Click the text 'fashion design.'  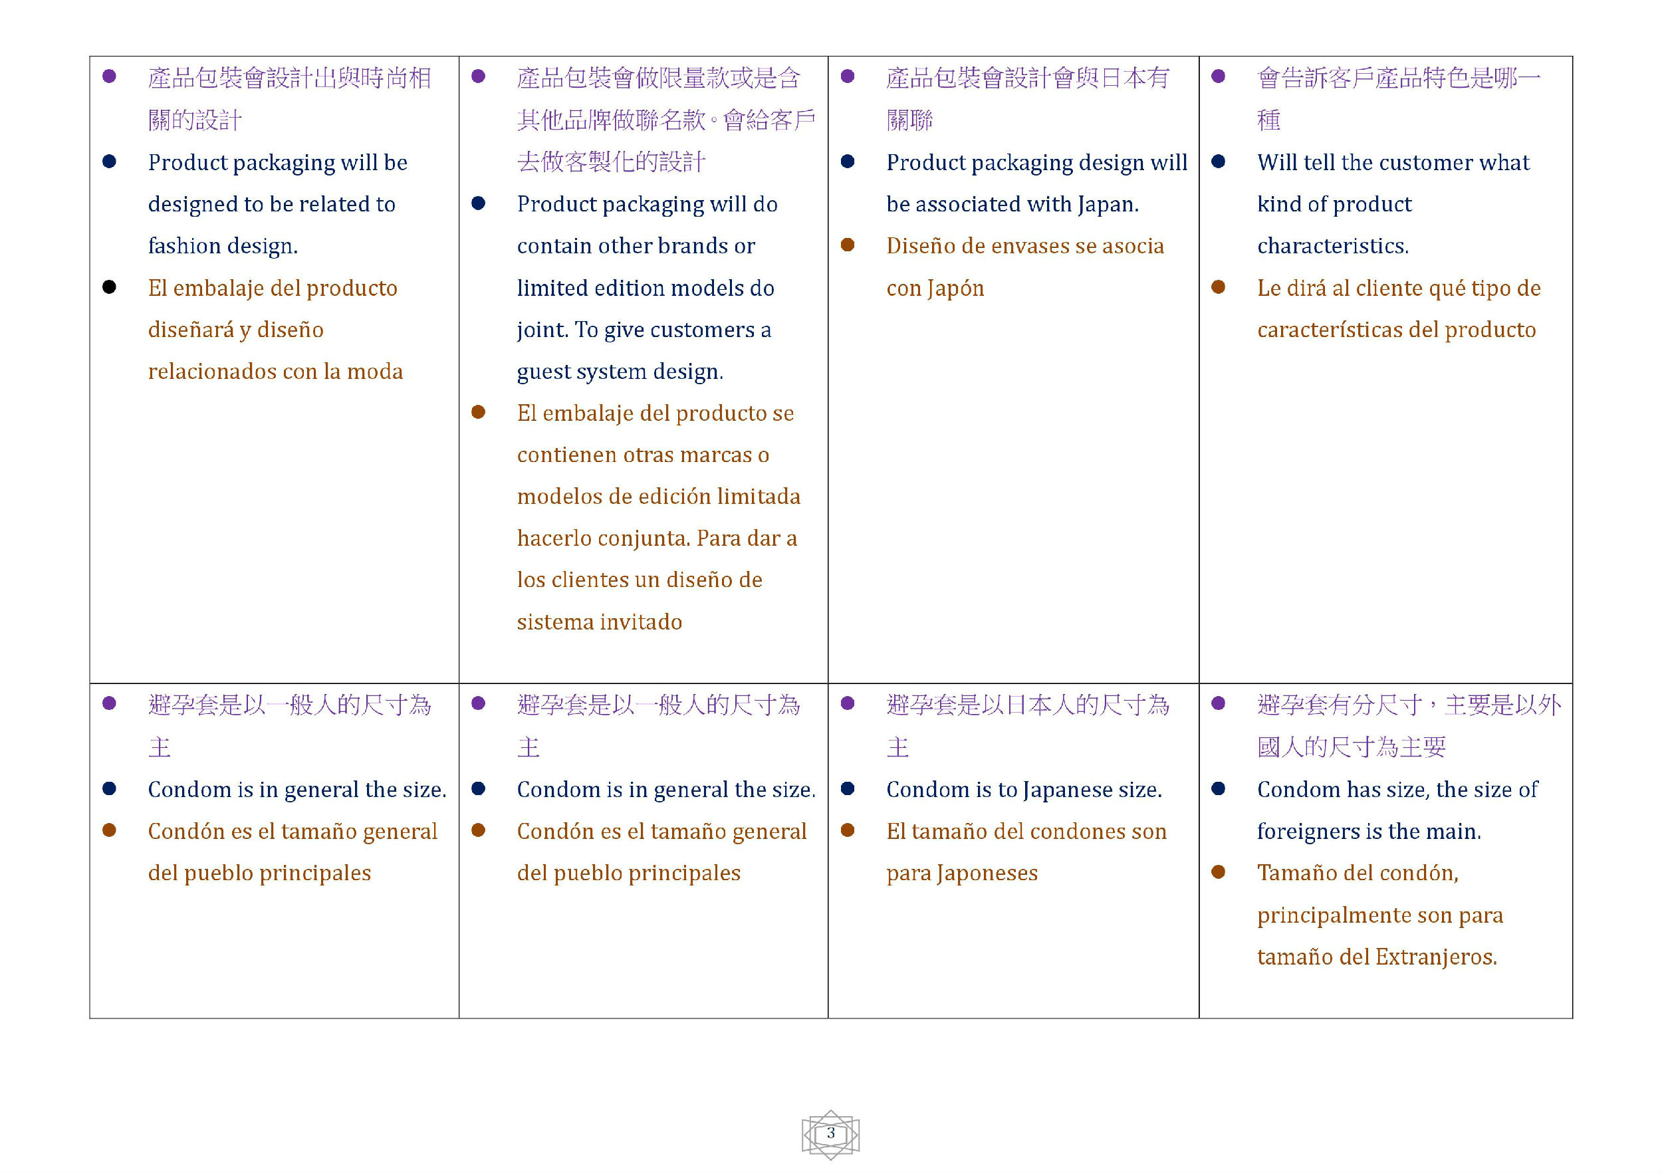[x=223, y=246]
